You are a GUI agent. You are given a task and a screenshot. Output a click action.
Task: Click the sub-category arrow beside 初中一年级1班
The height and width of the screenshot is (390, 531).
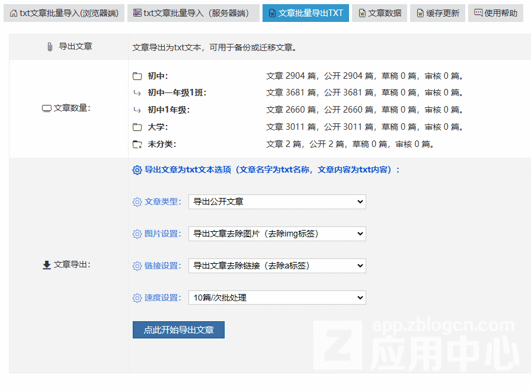pyautogui.click(x=137, y=92)
